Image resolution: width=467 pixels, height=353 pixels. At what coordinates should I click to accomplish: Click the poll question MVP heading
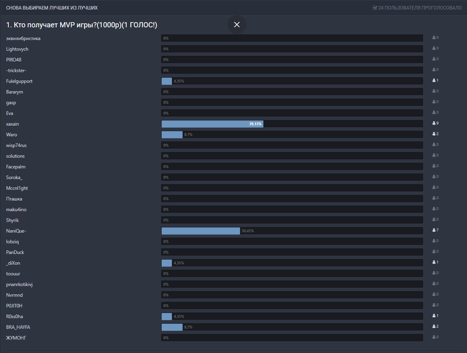(82, 25)
